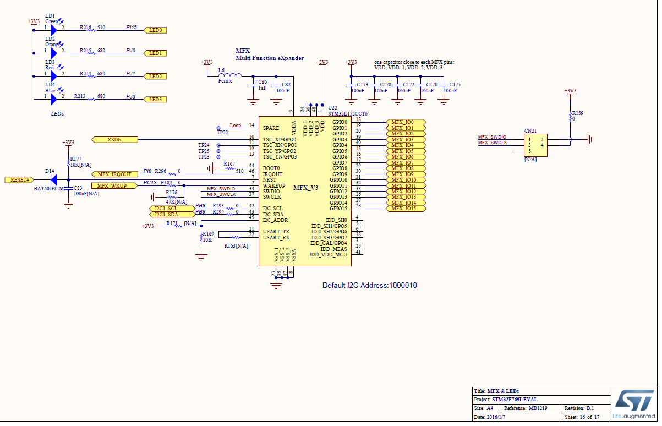Viewport: 662px width, 426px height.
Task: Select the U22 STM32L152CCT6 MFX block
Action: 305,187
